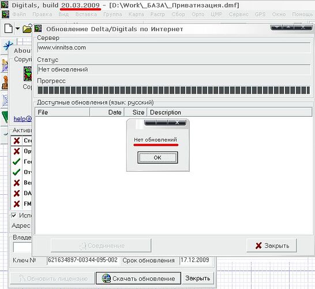
Task: Click the new document icon in toolbar
Action: click(9, 28)
